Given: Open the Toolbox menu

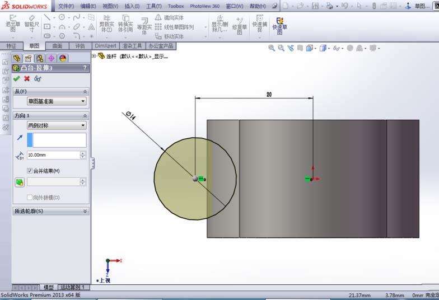Looking at the screenshot, I should coord(176,6).
